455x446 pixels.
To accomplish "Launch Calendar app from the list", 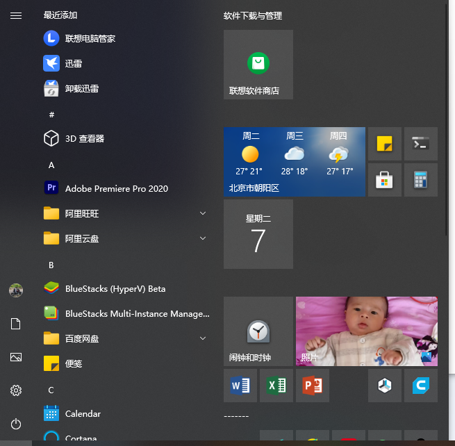I will 126,413.
